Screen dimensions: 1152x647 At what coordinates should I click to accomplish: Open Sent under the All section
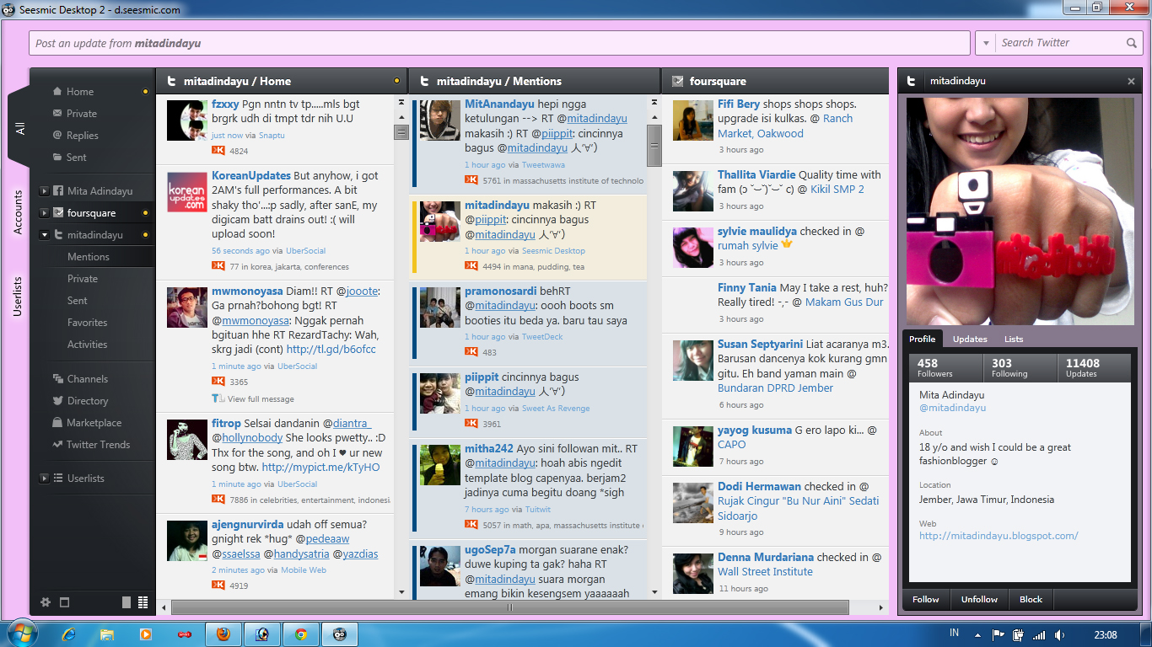(x=77, y=158)
